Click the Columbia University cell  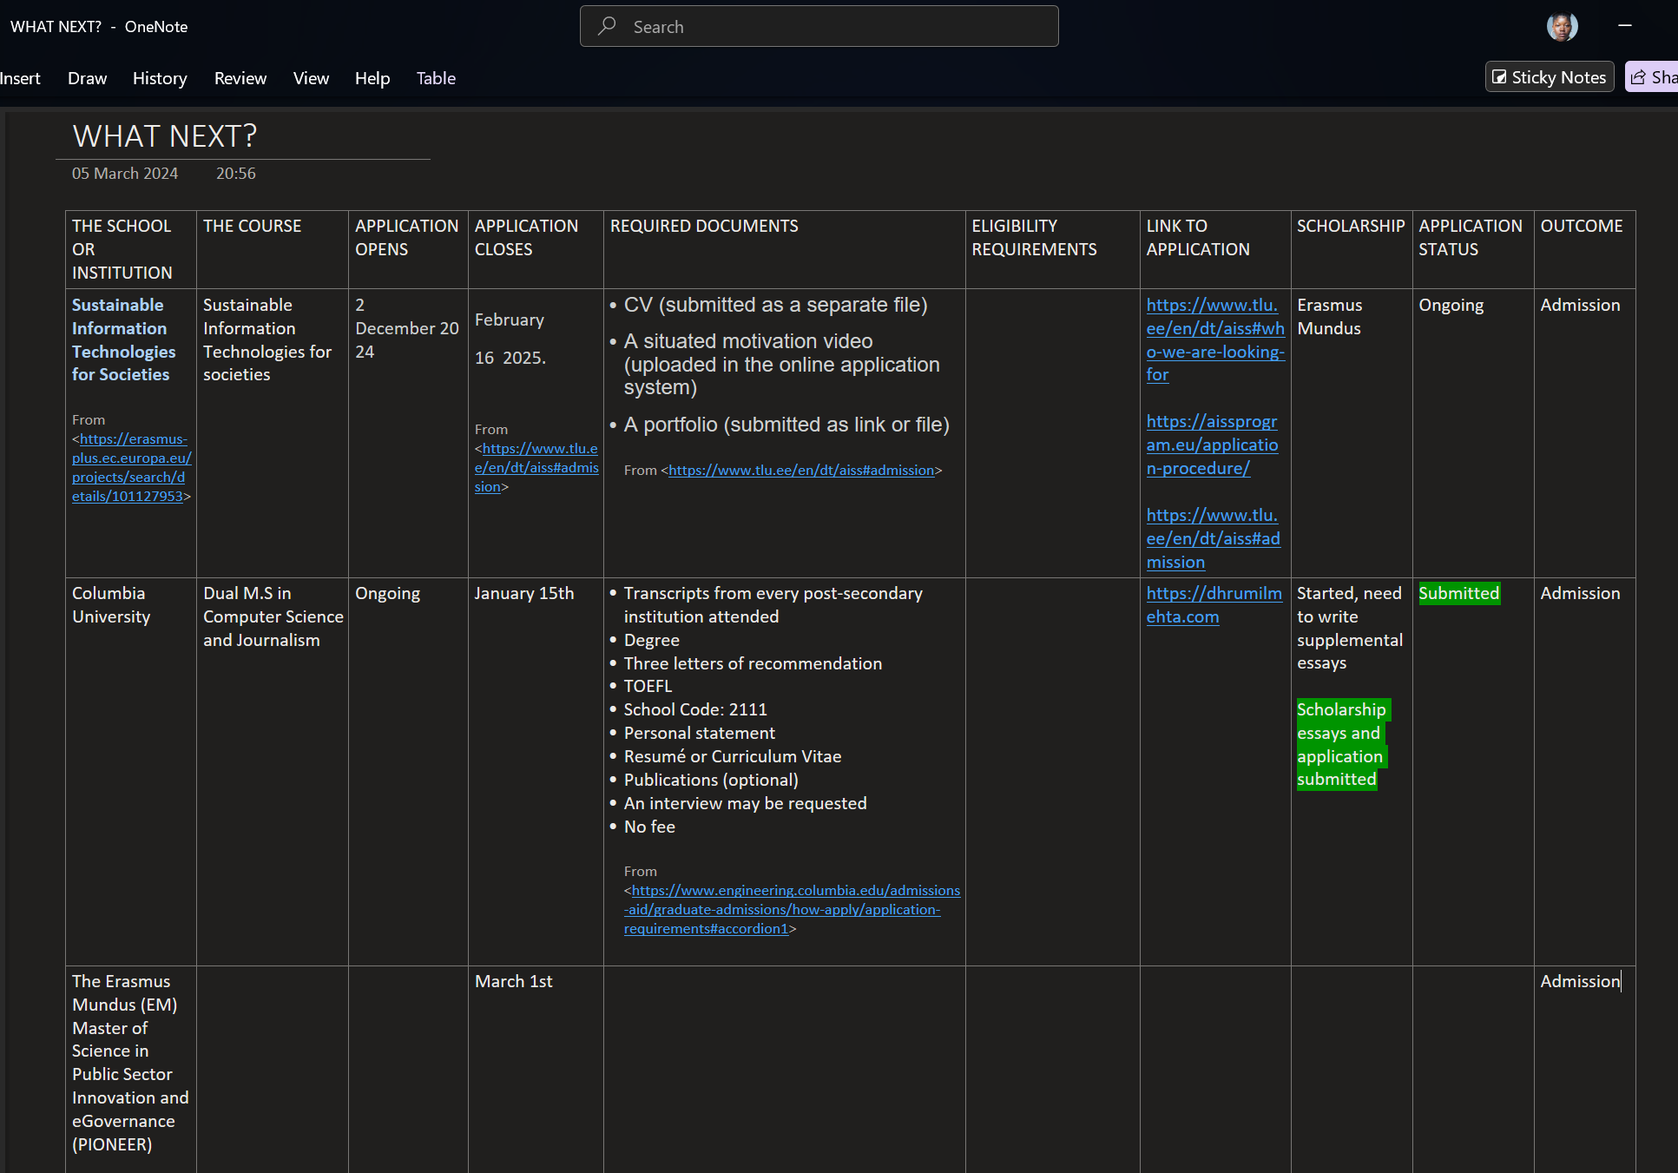[111, 605]
